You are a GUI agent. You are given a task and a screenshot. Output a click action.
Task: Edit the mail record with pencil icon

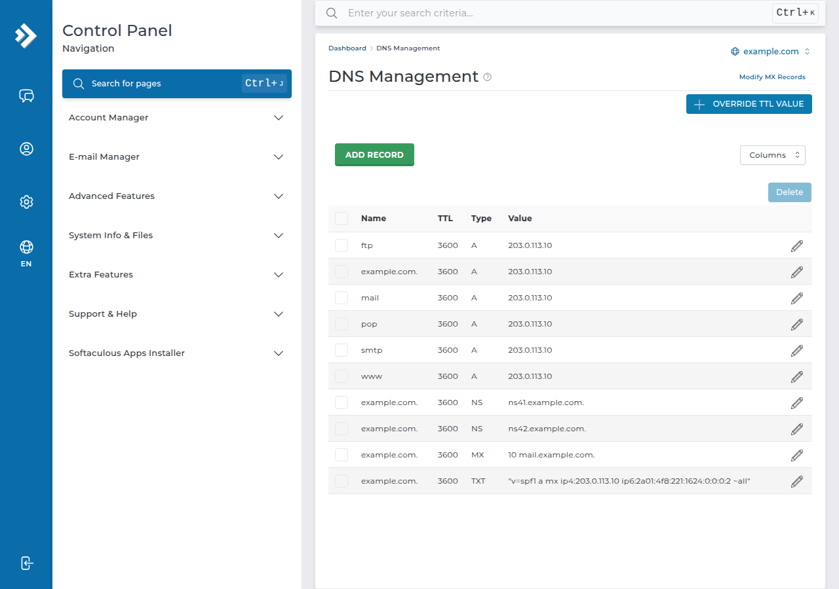coord(797,298)
